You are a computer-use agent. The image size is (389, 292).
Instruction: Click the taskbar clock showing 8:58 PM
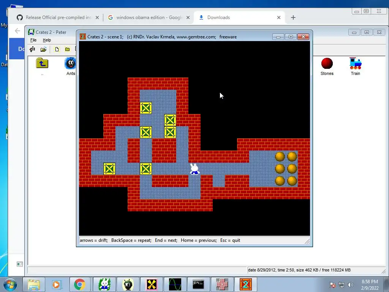tap(370, 285)
